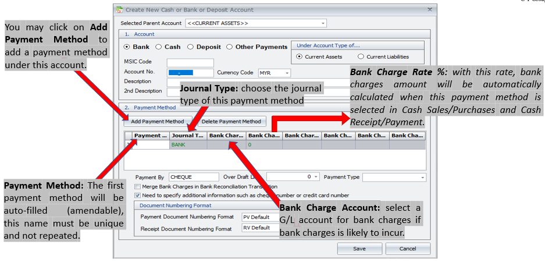The width and height of the screenshot is (545, 262).
Task: Expand the Over Draft Limit dropdown arrow
Action: (316, 177)
